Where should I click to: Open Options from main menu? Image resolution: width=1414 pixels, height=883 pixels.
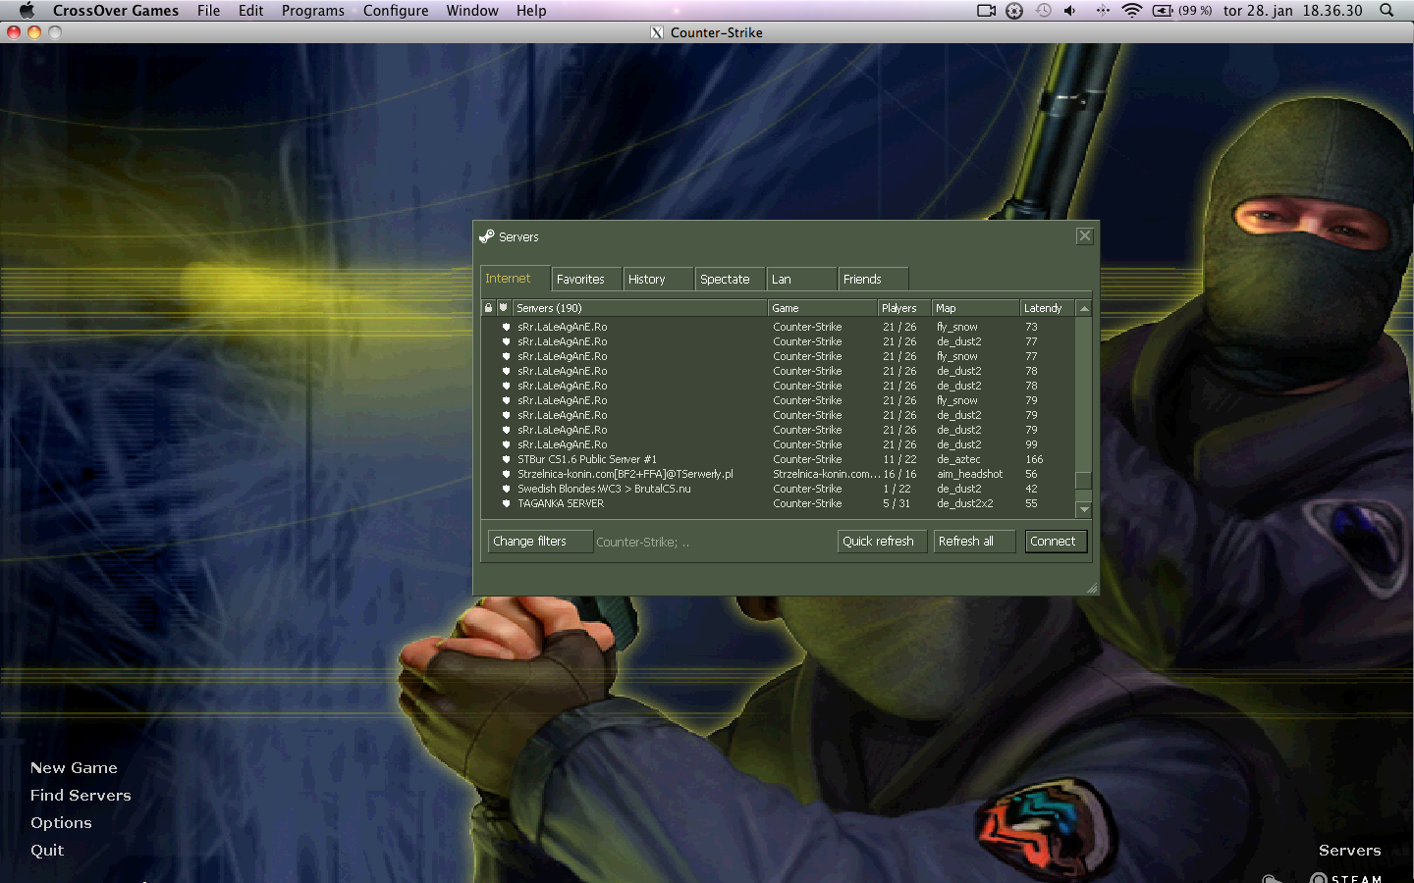pyautogui.click(x=61, y=823)
